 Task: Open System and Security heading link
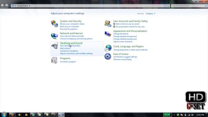71,21
